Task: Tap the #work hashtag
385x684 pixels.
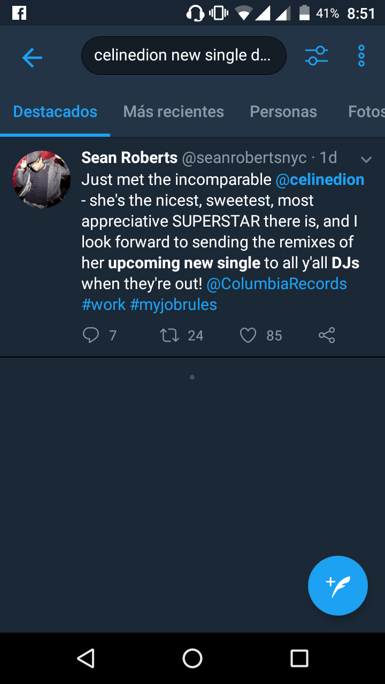Action: point(103,305)
